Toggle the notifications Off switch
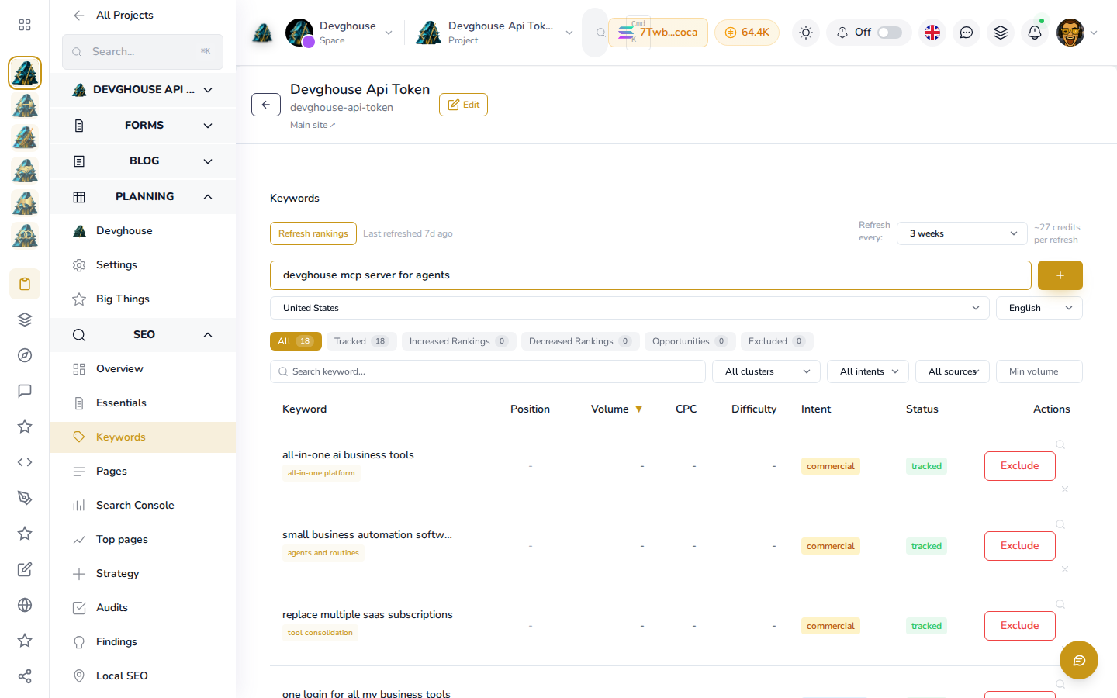 pyautogui.click(x=890, y=33)
